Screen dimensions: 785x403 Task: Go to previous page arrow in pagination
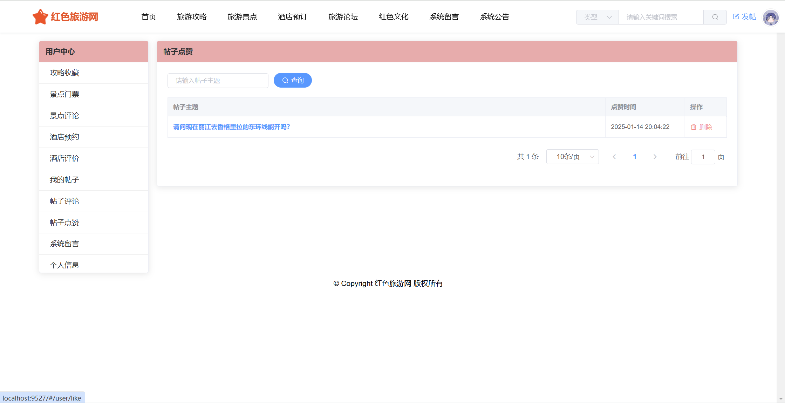(x=614, y=157)
